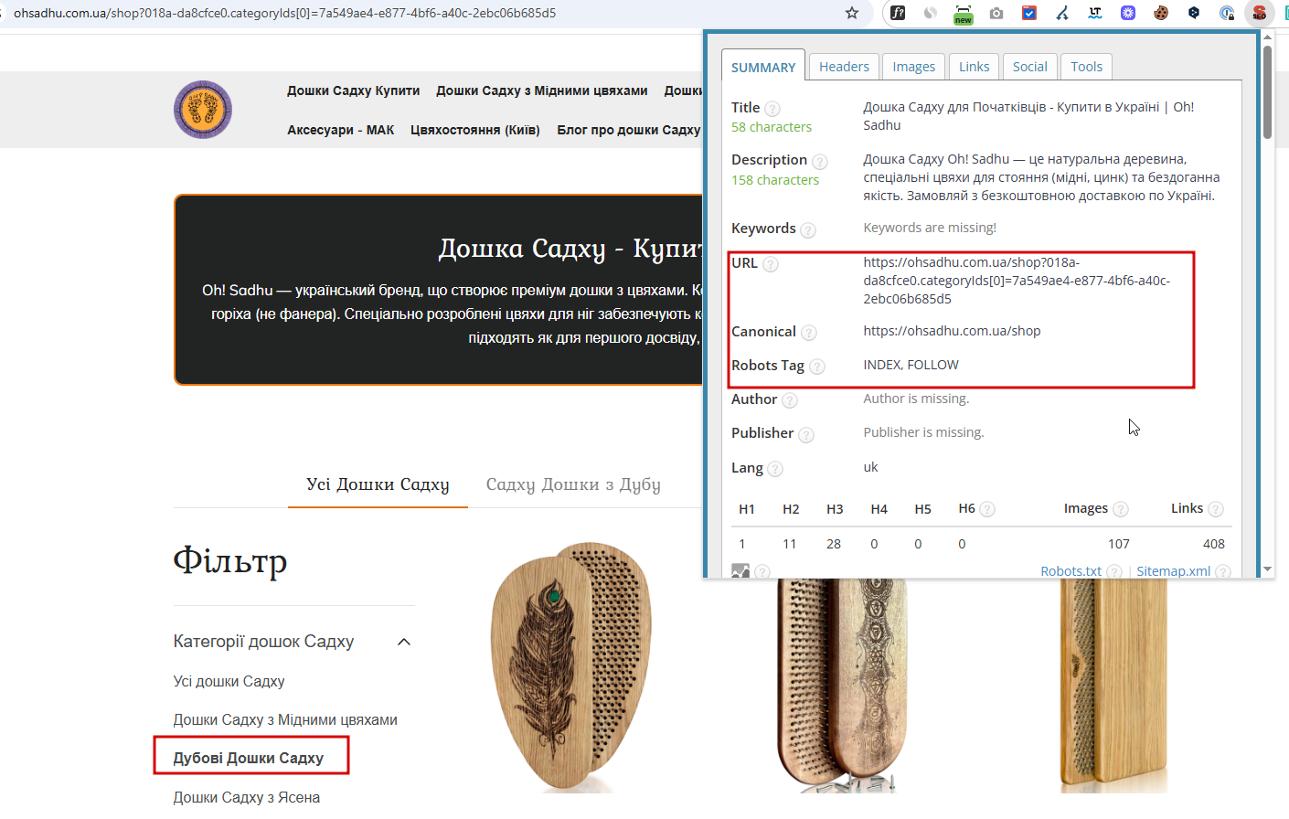Bookmark this page with the star icon

point(852,13)
